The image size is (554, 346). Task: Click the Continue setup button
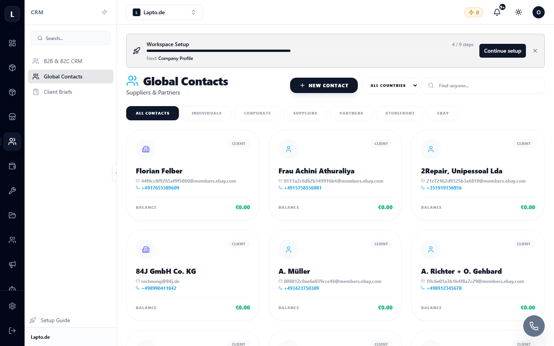(x=502, y=51)
